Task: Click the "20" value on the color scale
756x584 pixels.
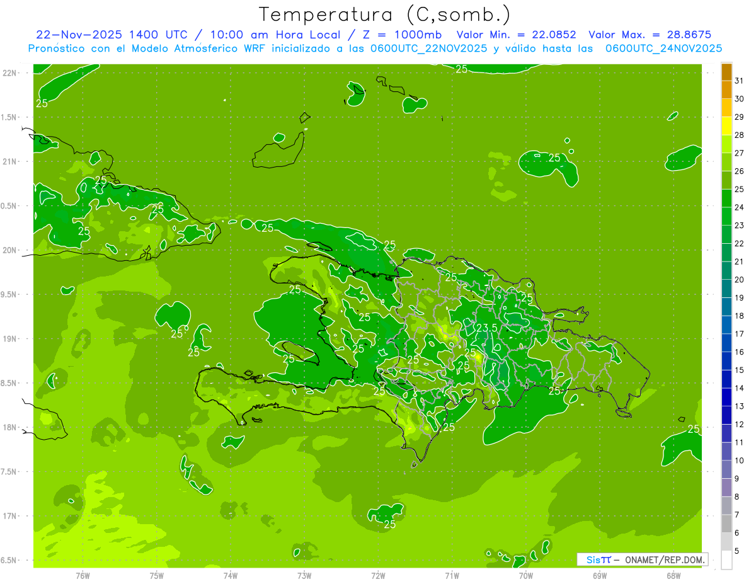Action: click(739, 280)
